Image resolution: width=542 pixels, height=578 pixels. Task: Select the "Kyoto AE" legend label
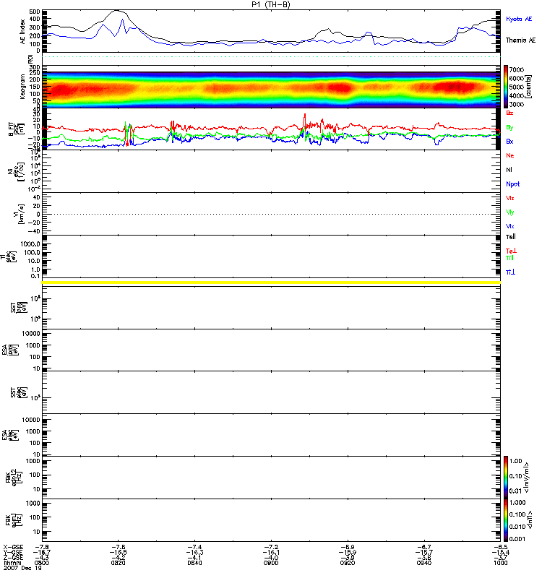519,20
